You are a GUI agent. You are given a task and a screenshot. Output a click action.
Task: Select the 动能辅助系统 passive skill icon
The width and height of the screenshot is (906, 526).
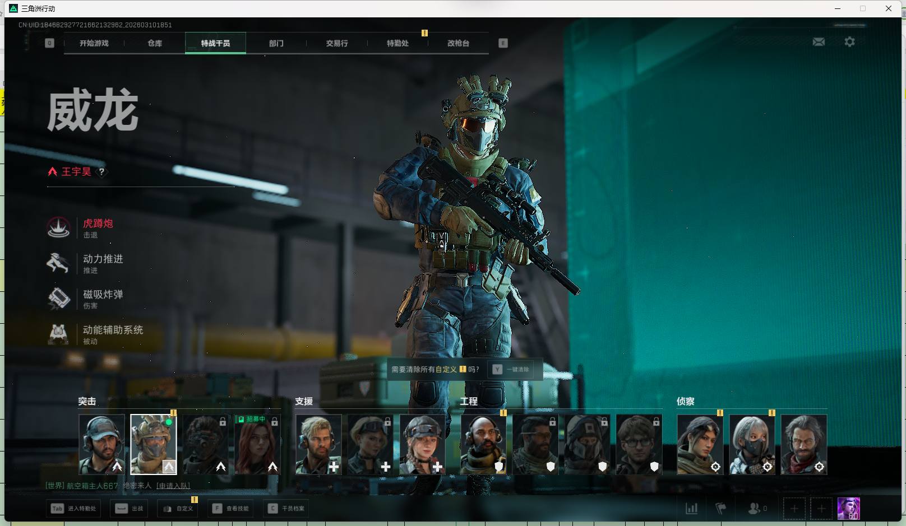point(58,334)
